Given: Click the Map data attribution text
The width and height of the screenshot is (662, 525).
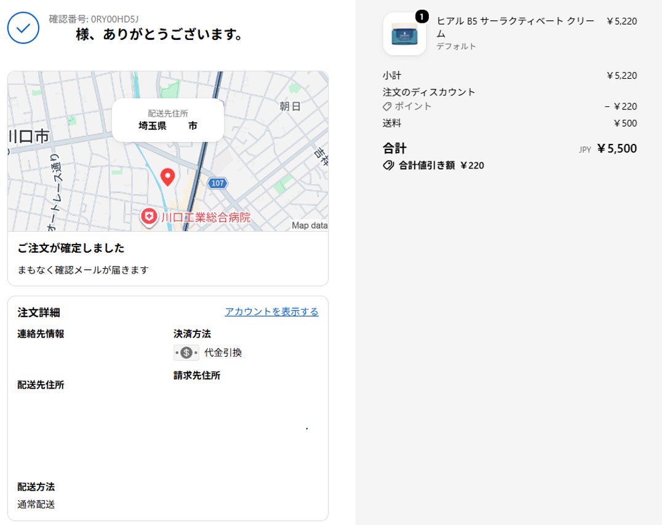Looking at the screenshot, I should tap(309, 226).
